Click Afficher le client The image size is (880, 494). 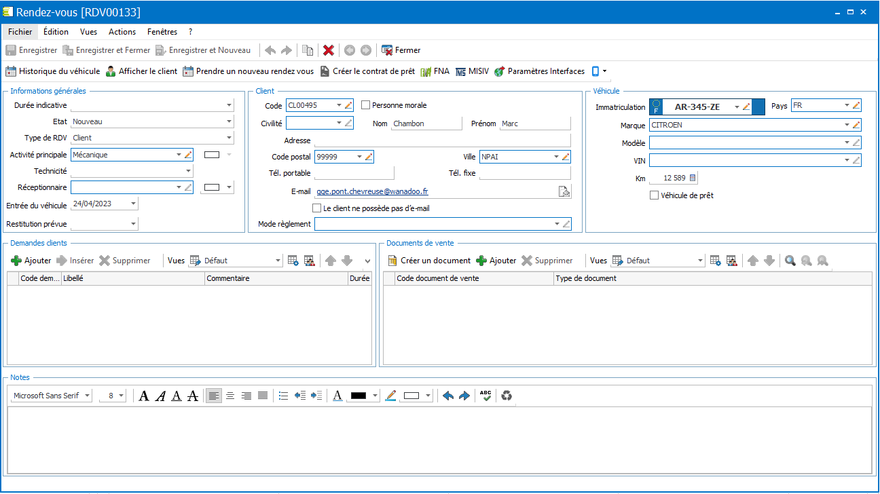tap(141, 71)
